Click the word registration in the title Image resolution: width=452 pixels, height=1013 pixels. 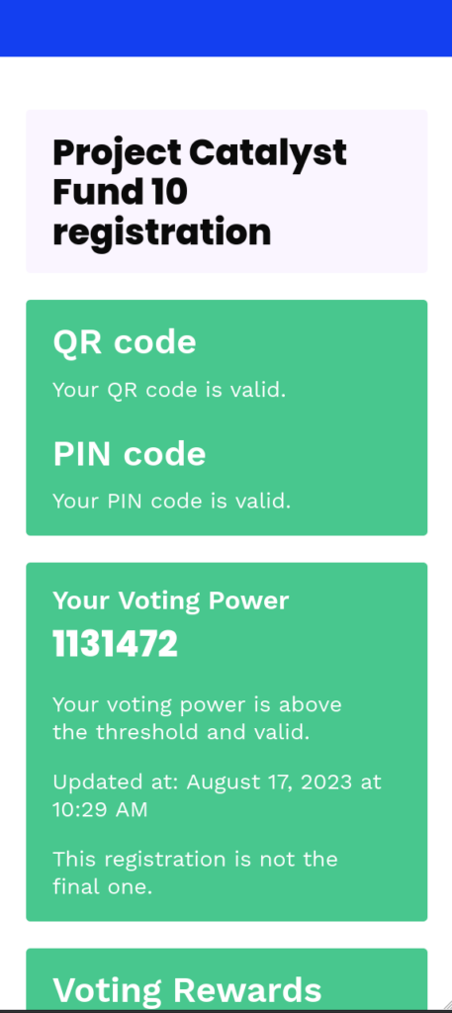(162, 232)
